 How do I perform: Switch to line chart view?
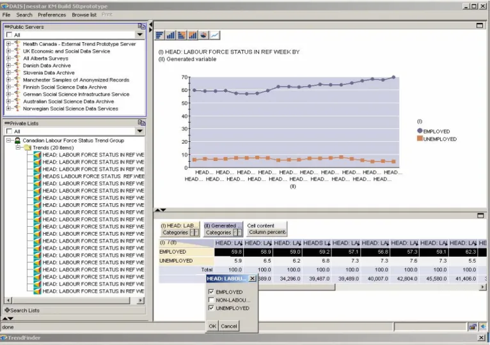215,35
